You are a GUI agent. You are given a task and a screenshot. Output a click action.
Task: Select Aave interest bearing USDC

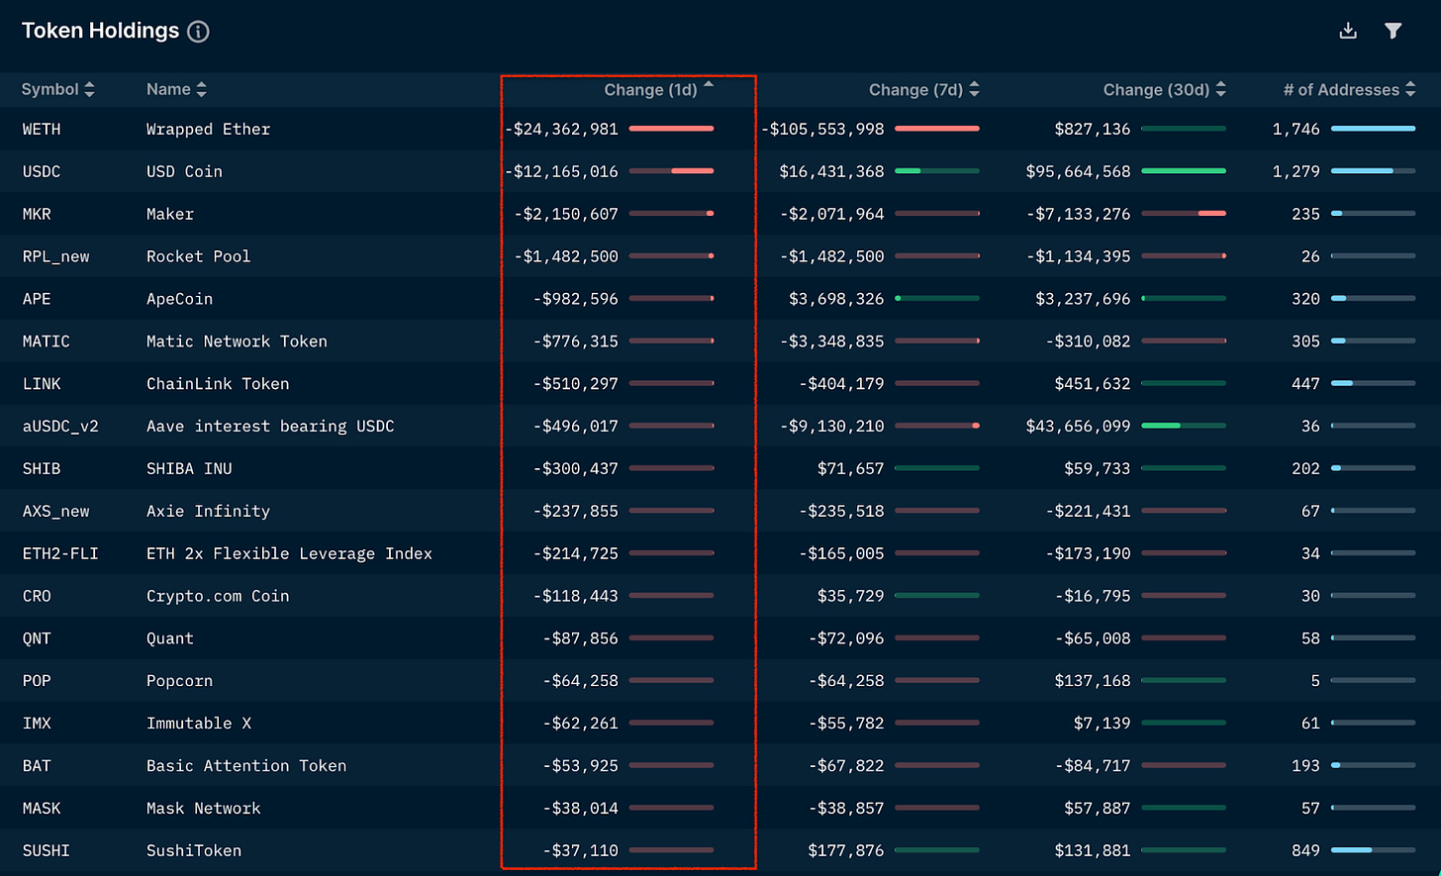coord(270,427)
